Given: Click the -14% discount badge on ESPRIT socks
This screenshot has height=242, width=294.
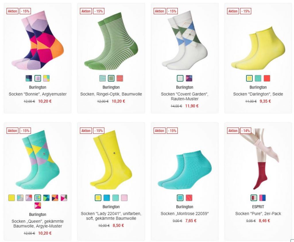Looking at the screenshot, I should (245, 131).
